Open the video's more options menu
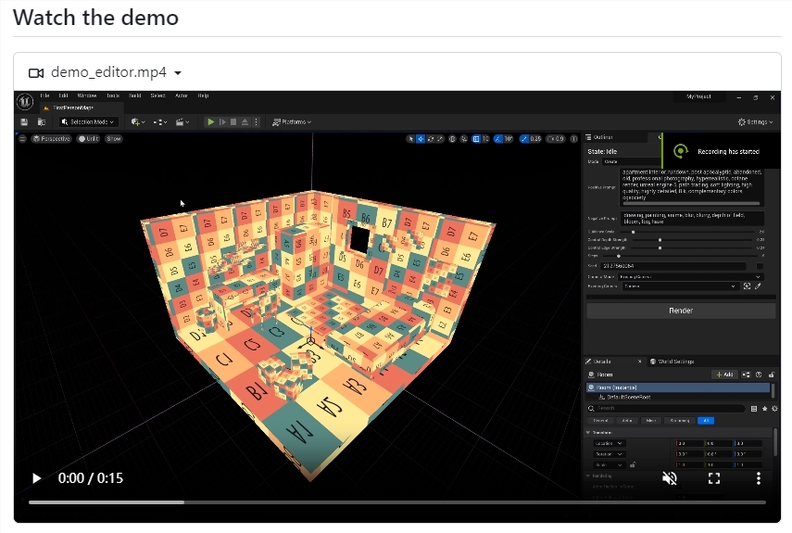Screen dimensions: 792x533 tap(759, 478)
